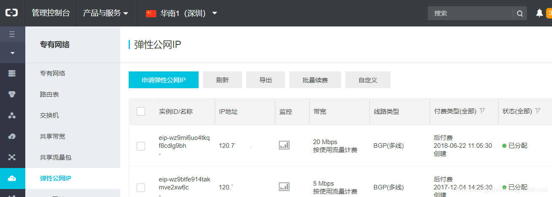The height and width of the screenshot is (197, 552).
Task: Click the search magnifier icon
Action: [x=520, y=13]
